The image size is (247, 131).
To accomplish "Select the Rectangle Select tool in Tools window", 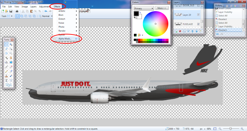I will coord(7,44).
